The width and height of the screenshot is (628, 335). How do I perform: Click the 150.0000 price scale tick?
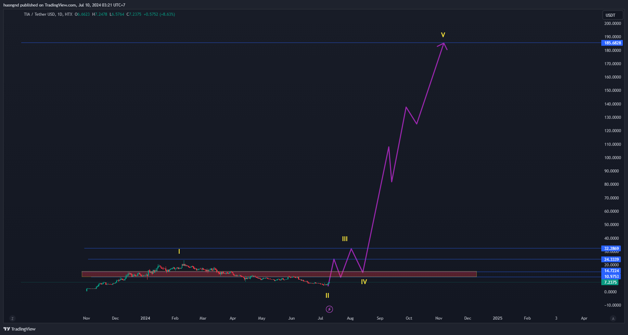pos(613,90)
